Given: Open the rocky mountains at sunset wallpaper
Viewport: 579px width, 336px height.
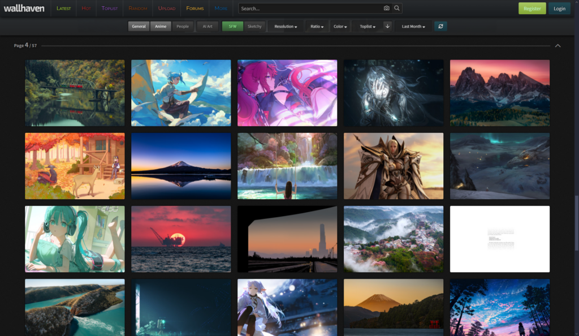Looking at the screenshot, I should (x=500, y=93).
